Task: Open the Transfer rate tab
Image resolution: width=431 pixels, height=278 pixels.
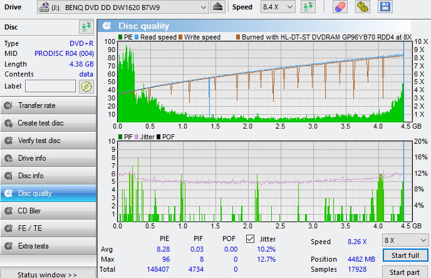Action: pyautogui.click(x=48, y=105)
